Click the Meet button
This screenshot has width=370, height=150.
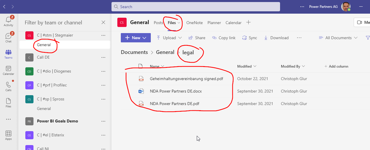point(362,22)
